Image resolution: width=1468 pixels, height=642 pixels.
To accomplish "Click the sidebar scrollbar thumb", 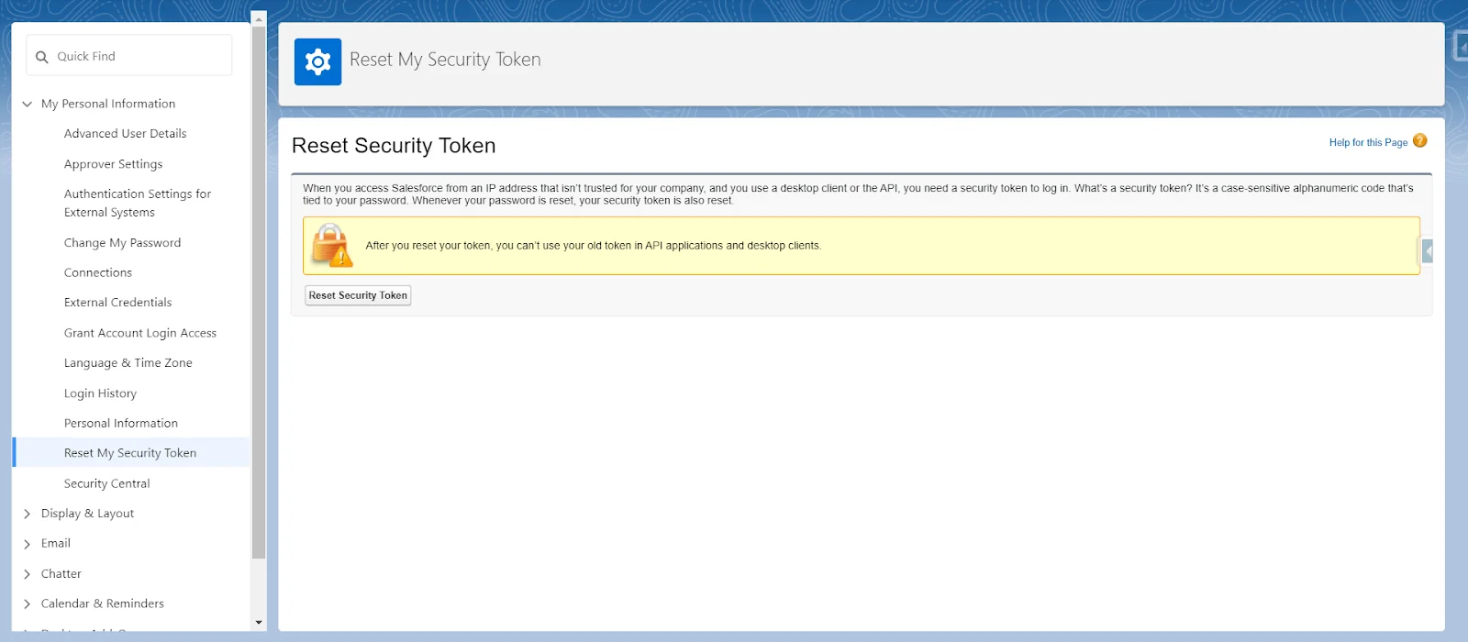I will point(259,292).
